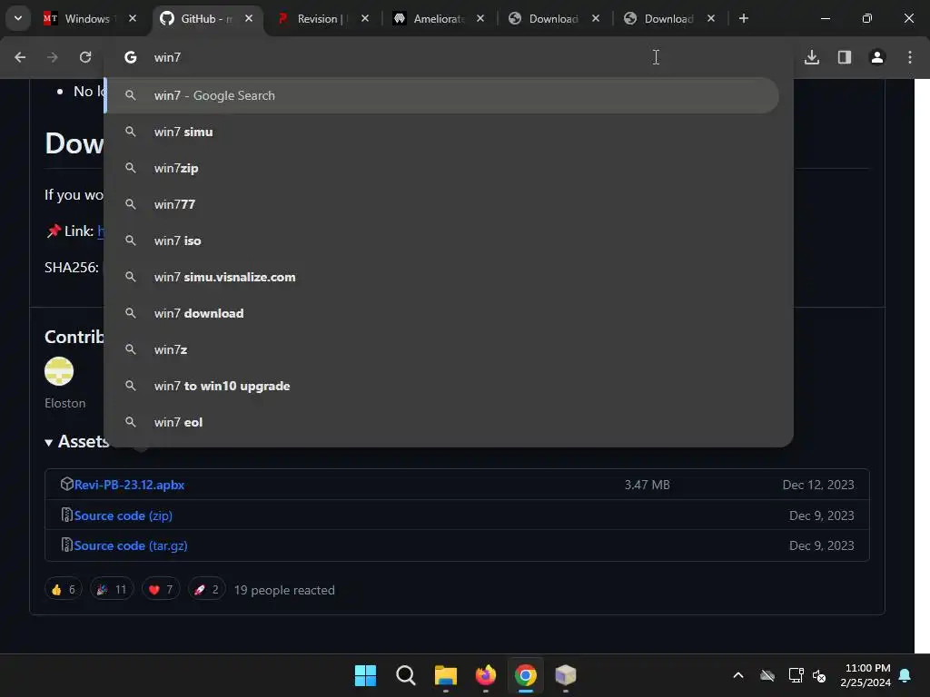The height and width of the screenshot is (697, 930).
Task: Open the Chrome profile avatar icon
Action: click(x=877, y=57)
